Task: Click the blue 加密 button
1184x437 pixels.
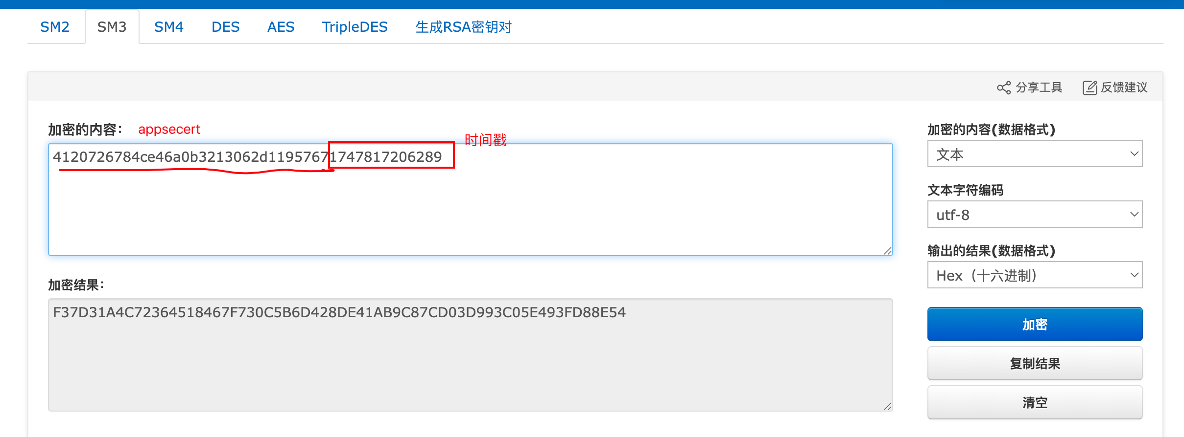Action: click(x=1035, y=324)
